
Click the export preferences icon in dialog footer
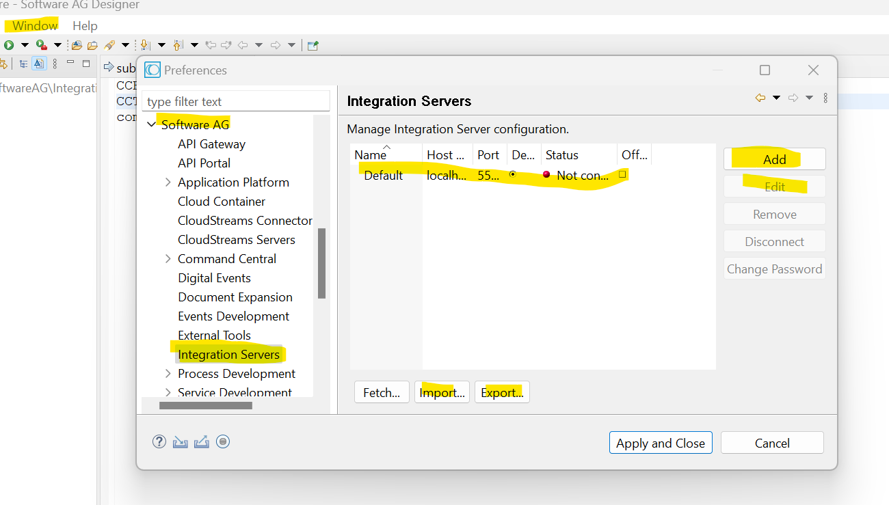[201, 441]
